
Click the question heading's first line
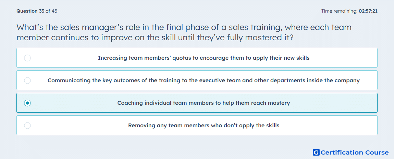(184, 27)
